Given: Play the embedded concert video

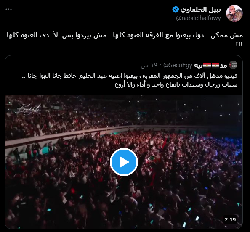Looking at the screenshot, I should pyautogui.click(x=124, y=162).
